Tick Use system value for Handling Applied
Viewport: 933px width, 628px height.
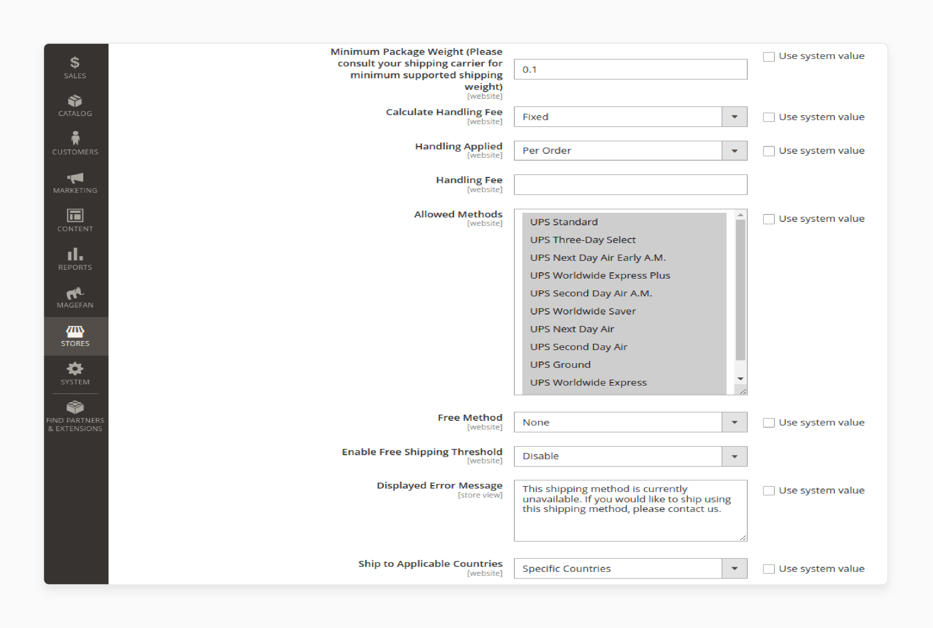point(768,151)
